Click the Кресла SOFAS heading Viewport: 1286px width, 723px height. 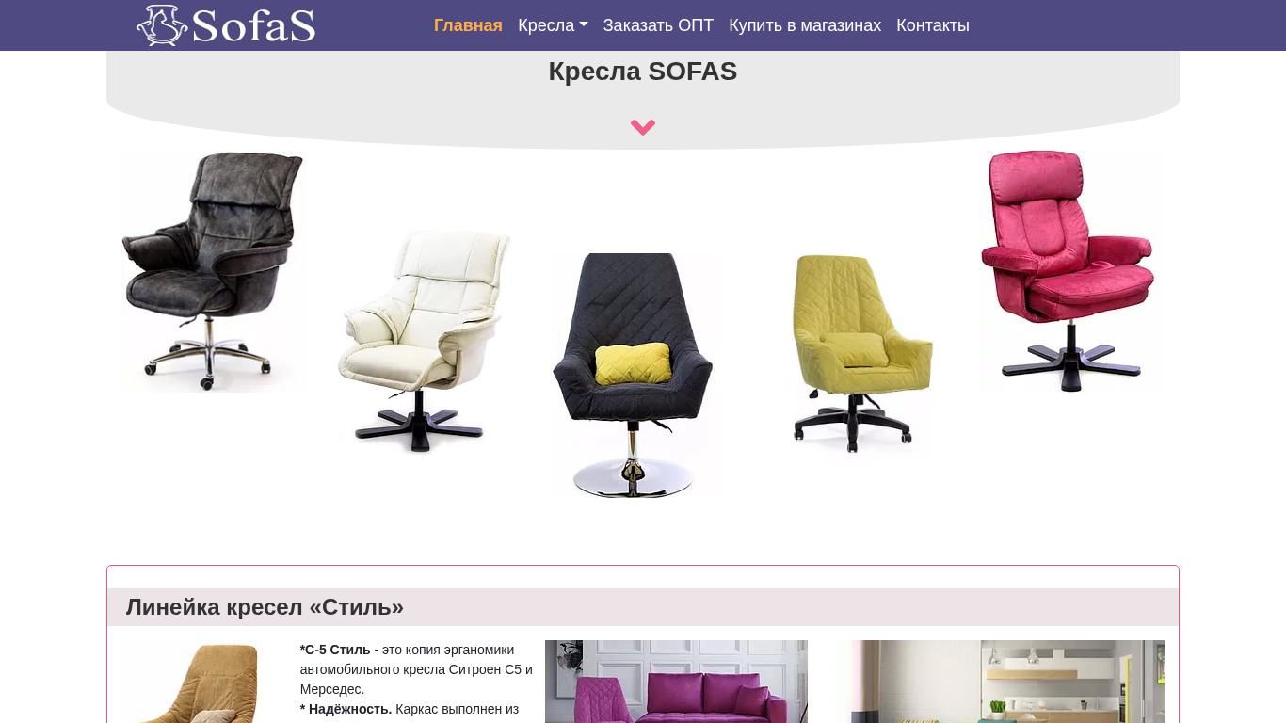[643, 72]
